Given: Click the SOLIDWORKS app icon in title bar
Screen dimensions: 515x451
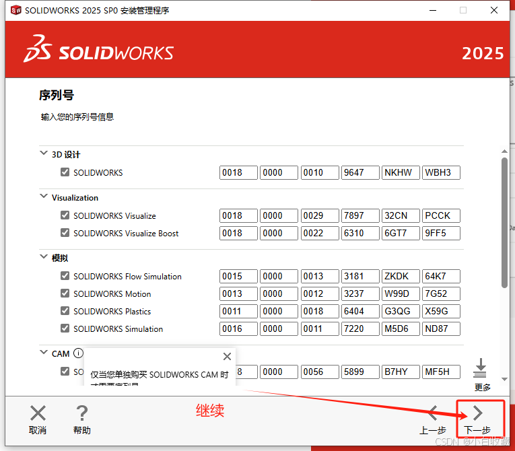Looking at the screenshot, I should click(x=15, y=10).
